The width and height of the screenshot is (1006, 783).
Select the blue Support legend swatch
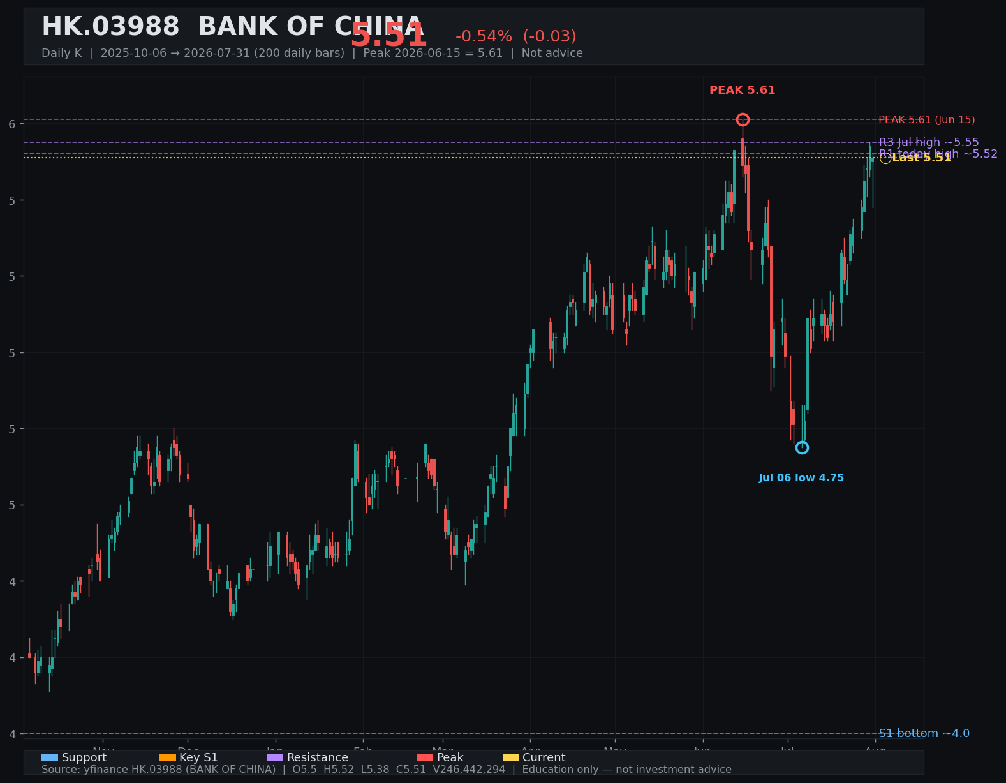[x=50, y=757]
